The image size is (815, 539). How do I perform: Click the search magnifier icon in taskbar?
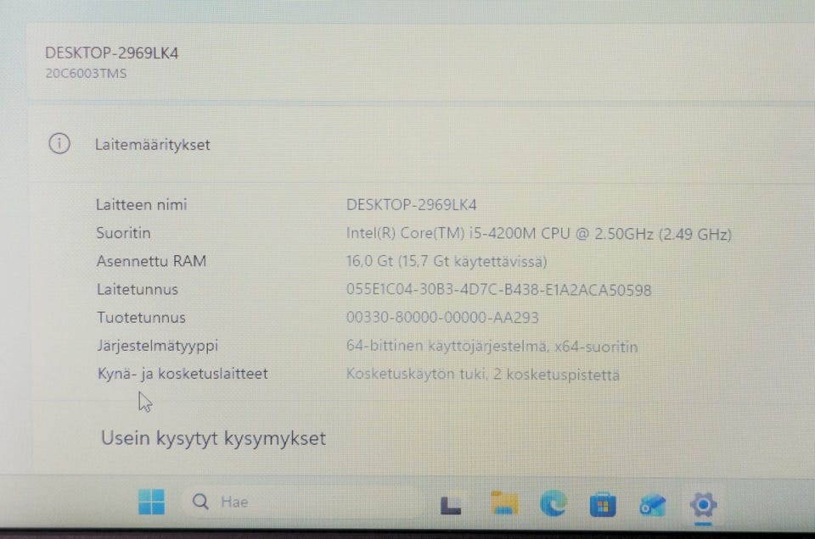click(x=200, y=502)
